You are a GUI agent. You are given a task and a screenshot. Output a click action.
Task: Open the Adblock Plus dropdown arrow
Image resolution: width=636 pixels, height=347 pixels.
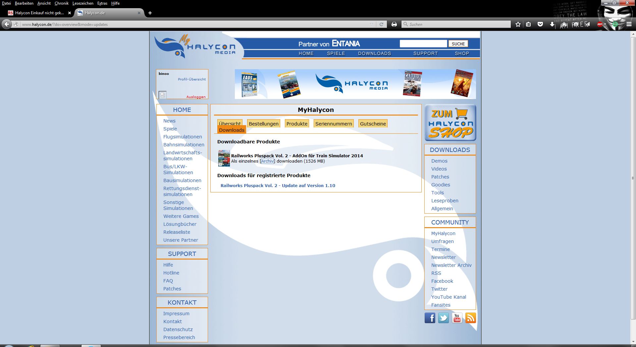pyautogui.click(x=605, y=24)
